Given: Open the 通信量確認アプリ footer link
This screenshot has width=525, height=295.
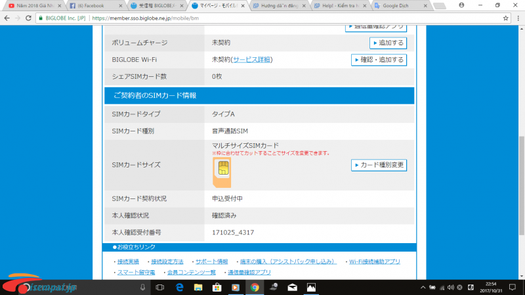Looking at the screenshot, I should [x=249, y=272].
